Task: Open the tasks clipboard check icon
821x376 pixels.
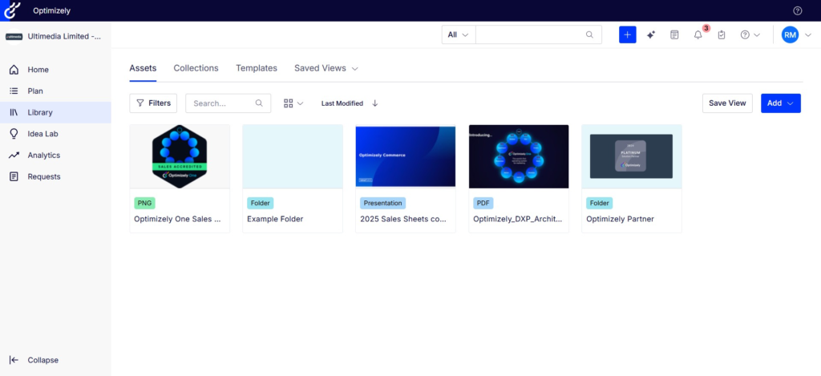Action: click(722, 34)
